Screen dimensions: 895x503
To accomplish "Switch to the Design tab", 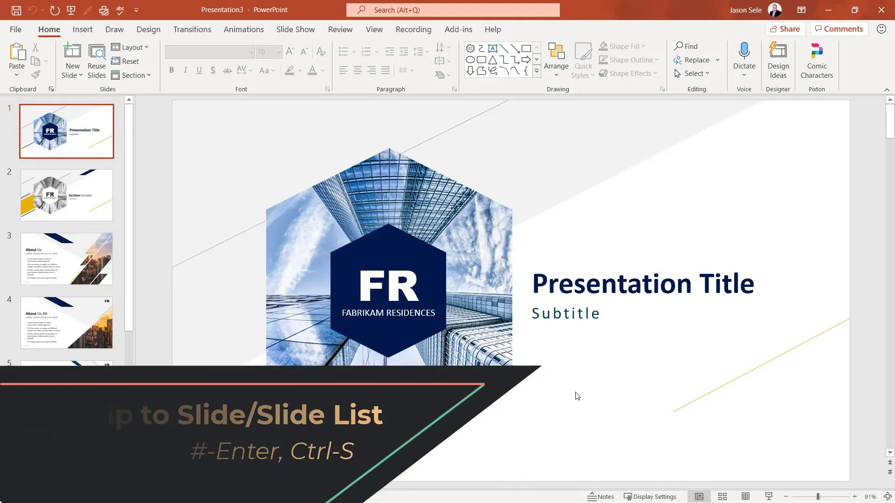I will 148,29.
